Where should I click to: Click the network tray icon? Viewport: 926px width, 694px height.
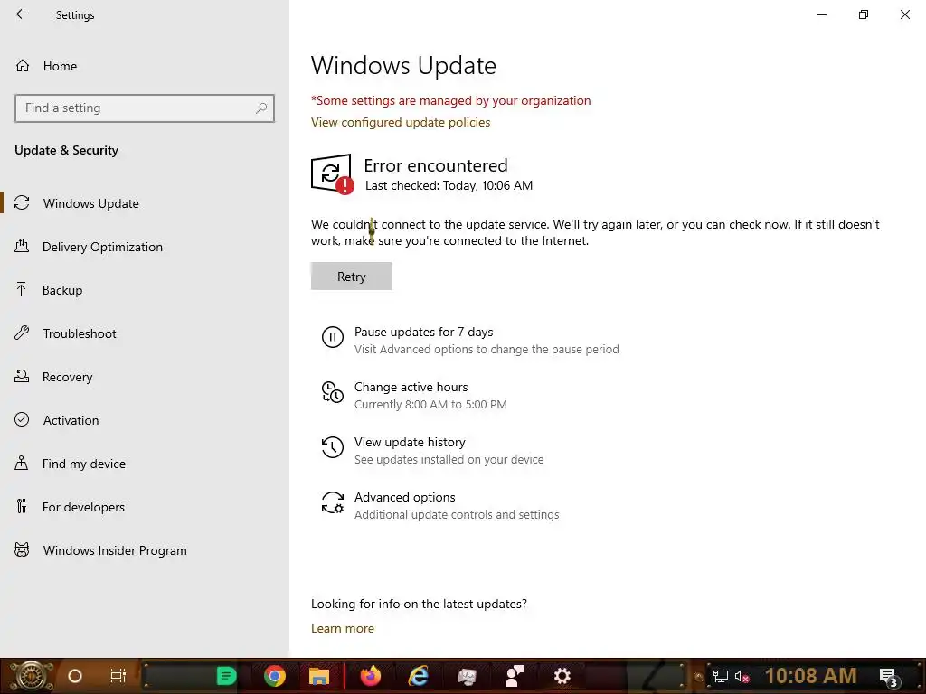[x=721, y=676]
